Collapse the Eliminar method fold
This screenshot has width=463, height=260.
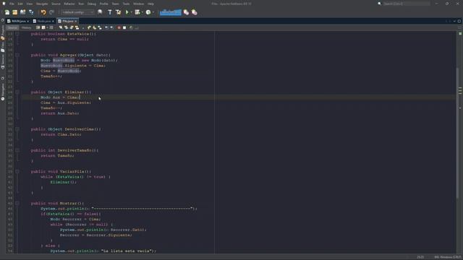click(x=17, y=92)
